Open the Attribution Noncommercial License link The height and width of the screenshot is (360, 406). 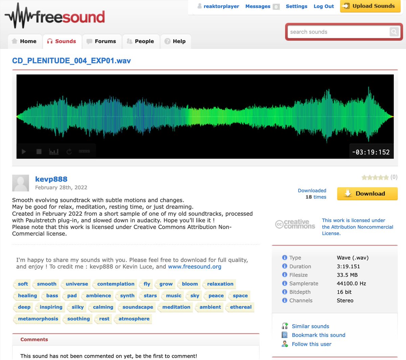(358, 227)
